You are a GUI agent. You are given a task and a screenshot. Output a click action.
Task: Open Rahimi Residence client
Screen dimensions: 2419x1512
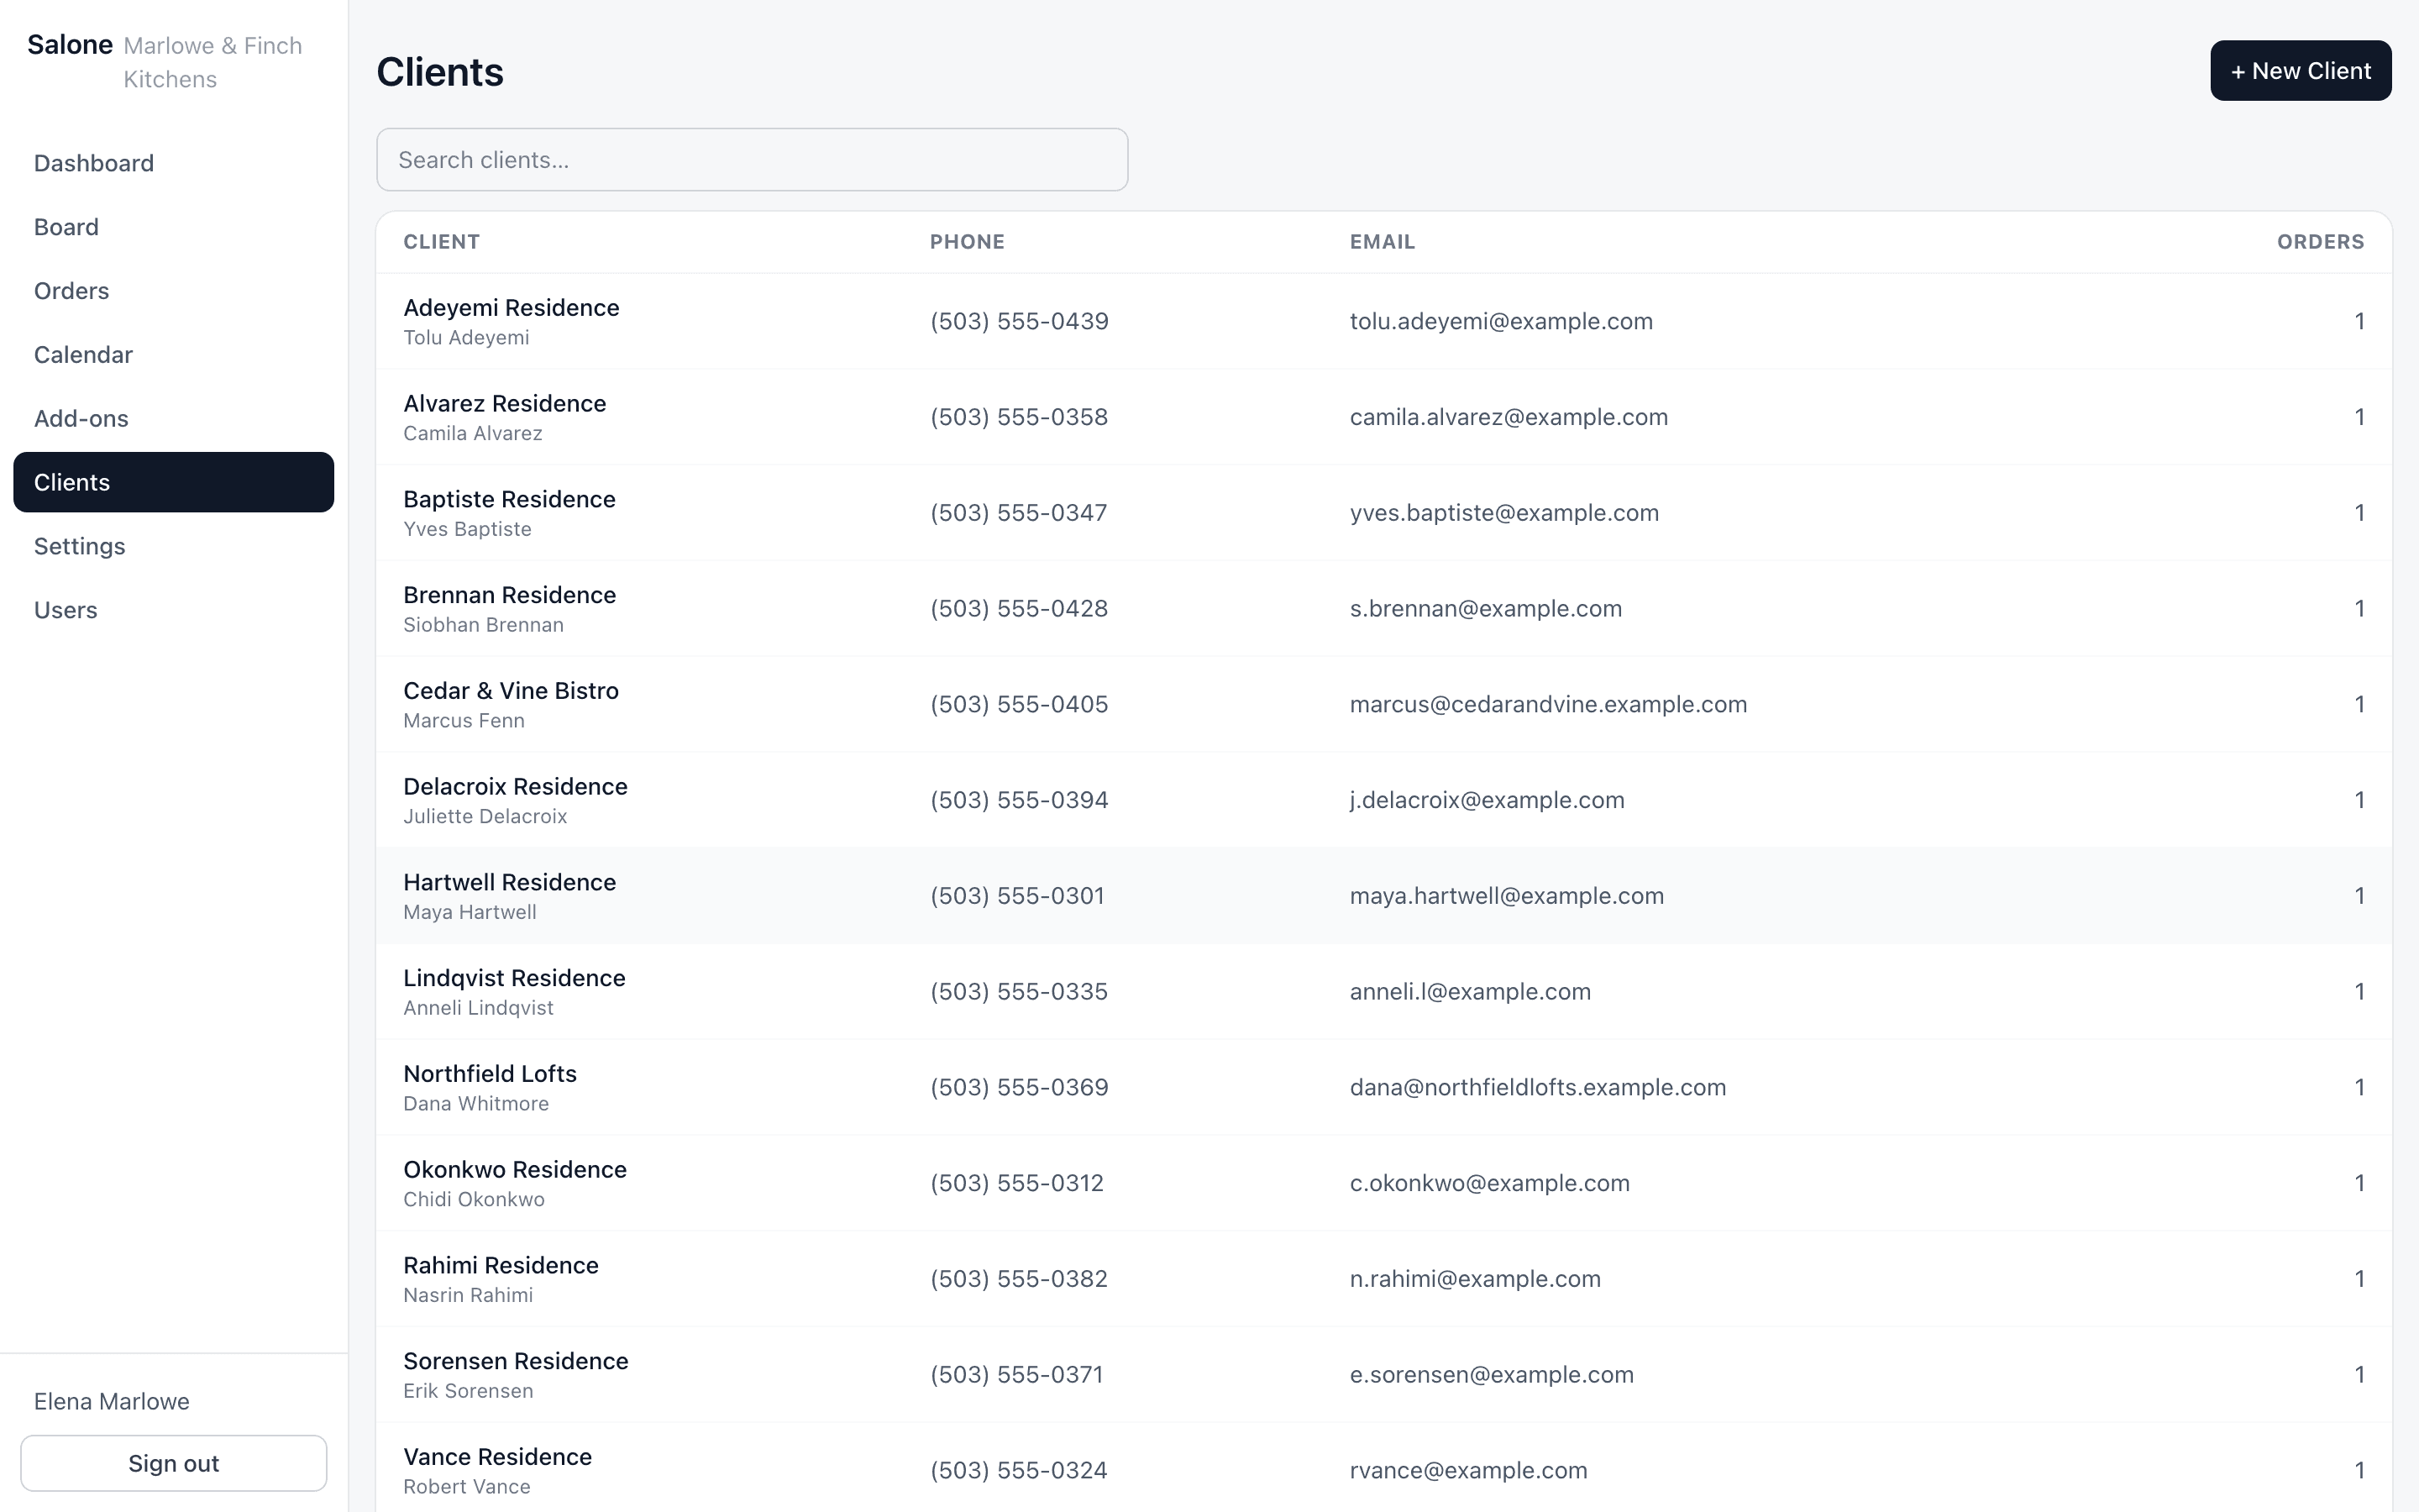click(x=1384, y=1279)
